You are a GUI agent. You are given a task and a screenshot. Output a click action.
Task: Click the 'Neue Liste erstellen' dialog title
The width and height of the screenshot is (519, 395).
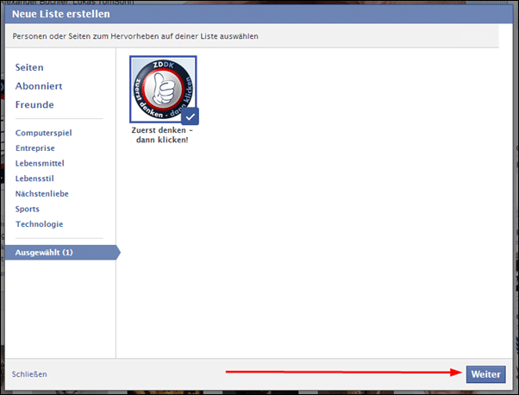coord(61,14)
